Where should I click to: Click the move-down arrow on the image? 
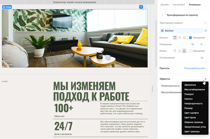click(x=145, y=7)
